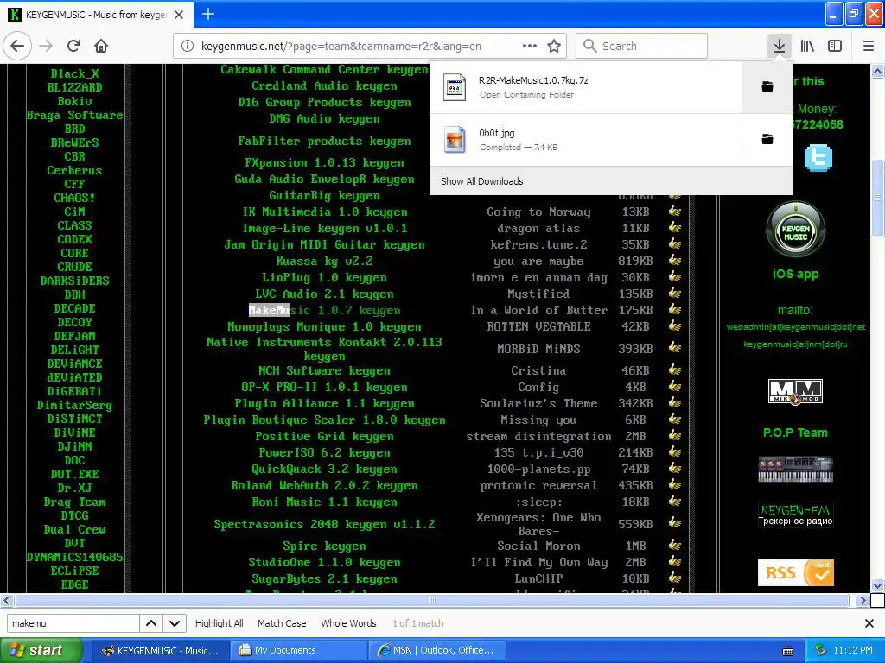This screenshot has height=663, width=885.
Task: Toggle the downloads panel button
Action: 779,46
